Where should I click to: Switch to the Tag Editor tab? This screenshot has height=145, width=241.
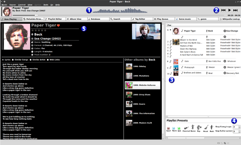[x=142, y=19]
